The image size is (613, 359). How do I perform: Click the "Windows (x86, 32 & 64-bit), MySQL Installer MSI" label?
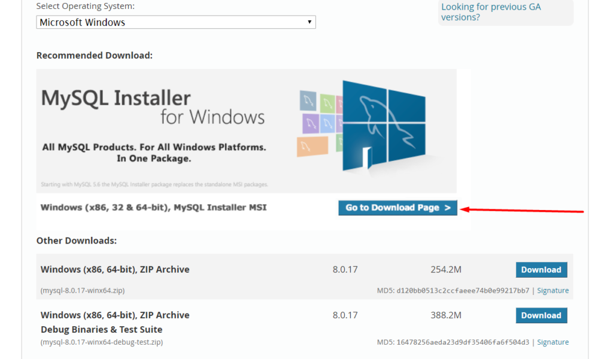pos(154,206)
